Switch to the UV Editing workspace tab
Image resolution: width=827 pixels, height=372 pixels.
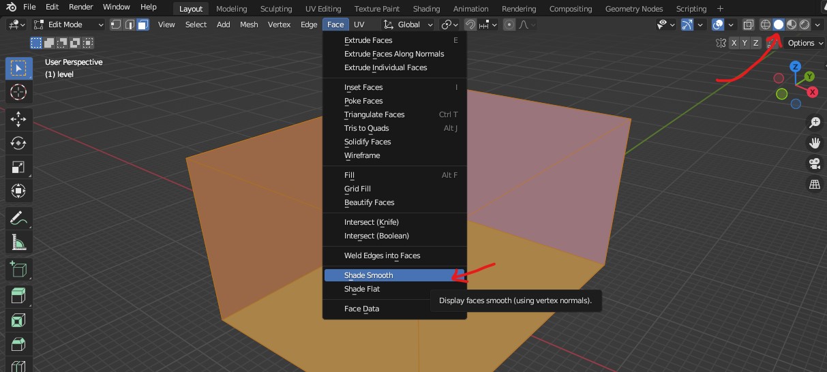pos(323,9)
